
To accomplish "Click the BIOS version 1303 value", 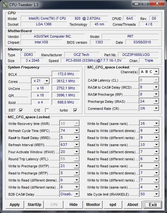I will pos(100,42).
